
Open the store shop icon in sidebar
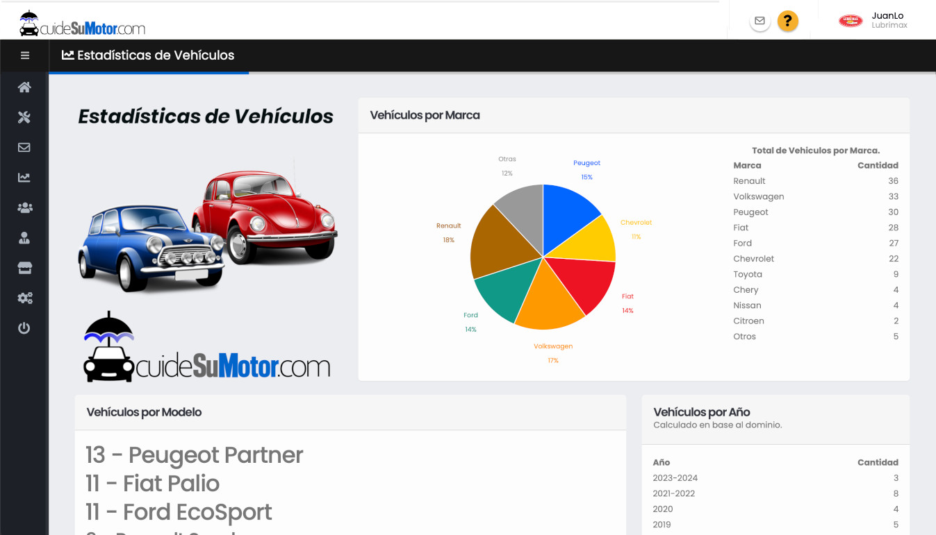click(24, 268)
